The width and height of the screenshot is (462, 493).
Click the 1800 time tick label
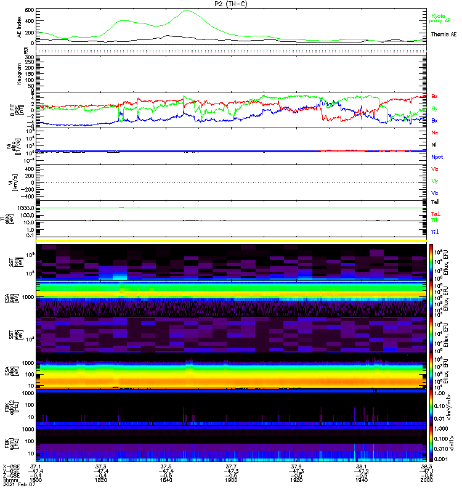(x=36, y=480)
